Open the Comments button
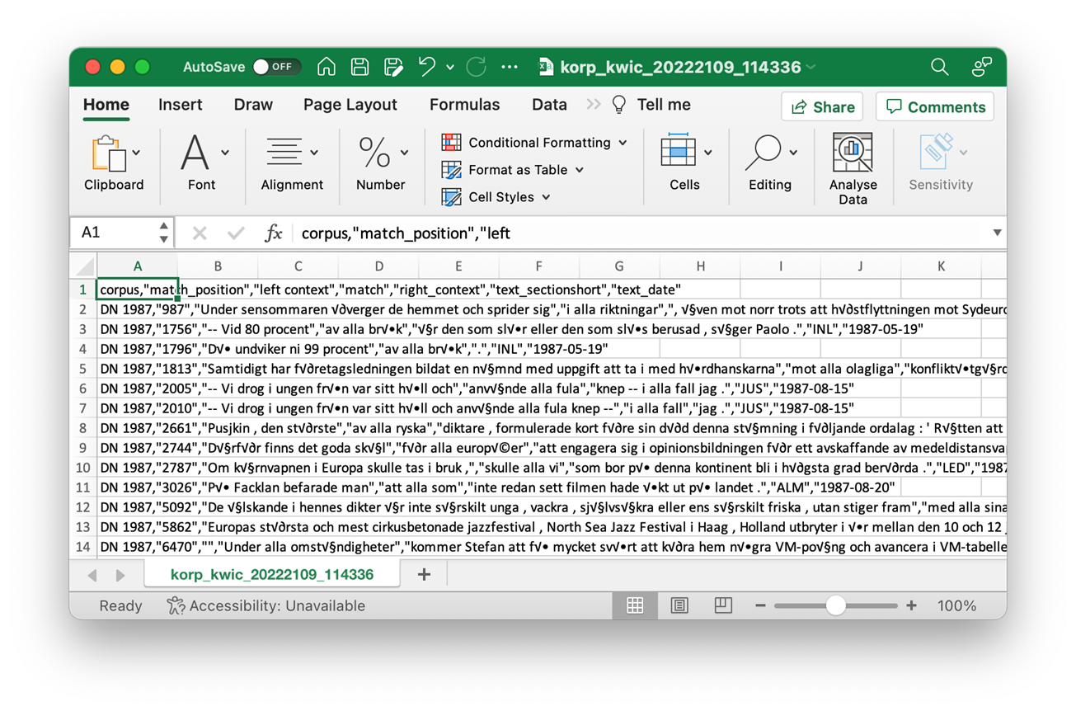1076x711 pixels. coord(935,106)
